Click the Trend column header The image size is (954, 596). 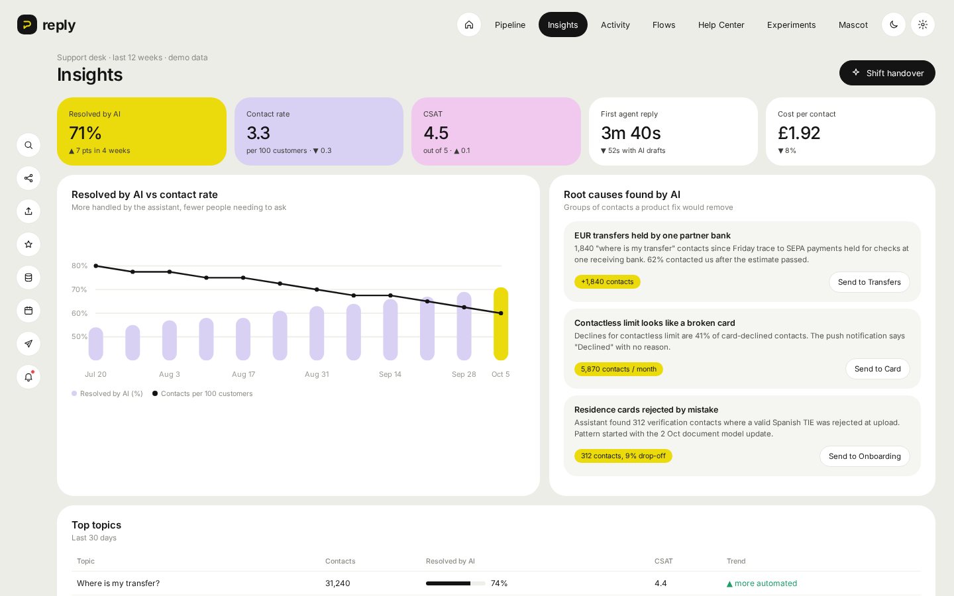coord(736,561)
